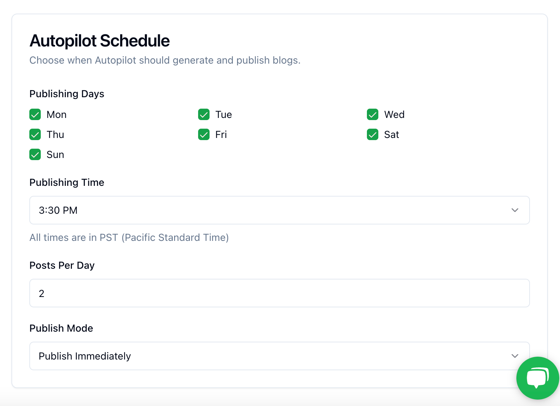Viewport: 560px width, 406px height.
Task: Click the Sun day label text
Action: [x=55, y=155]
